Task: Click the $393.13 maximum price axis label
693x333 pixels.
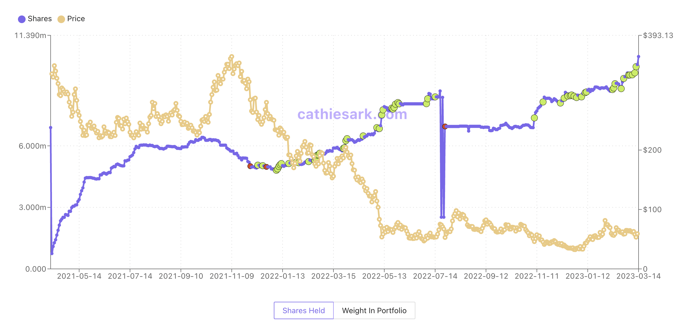Action: (x=658, y=36)
